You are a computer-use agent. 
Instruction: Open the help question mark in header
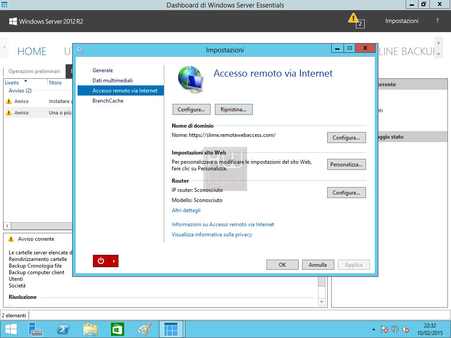[x=437, y=21]
